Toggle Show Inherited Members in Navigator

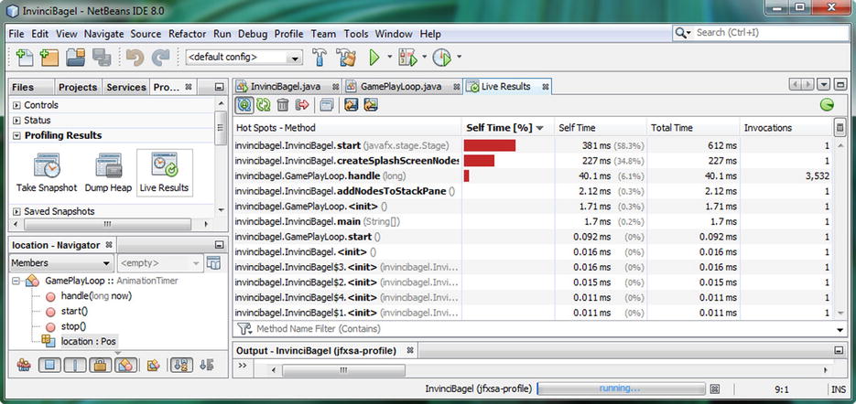(23, 366)
